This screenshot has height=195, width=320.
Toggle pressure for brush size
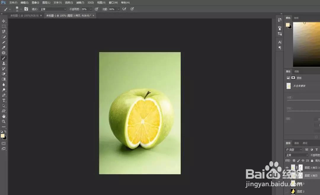pyautogui.click(x=132, y=9)
